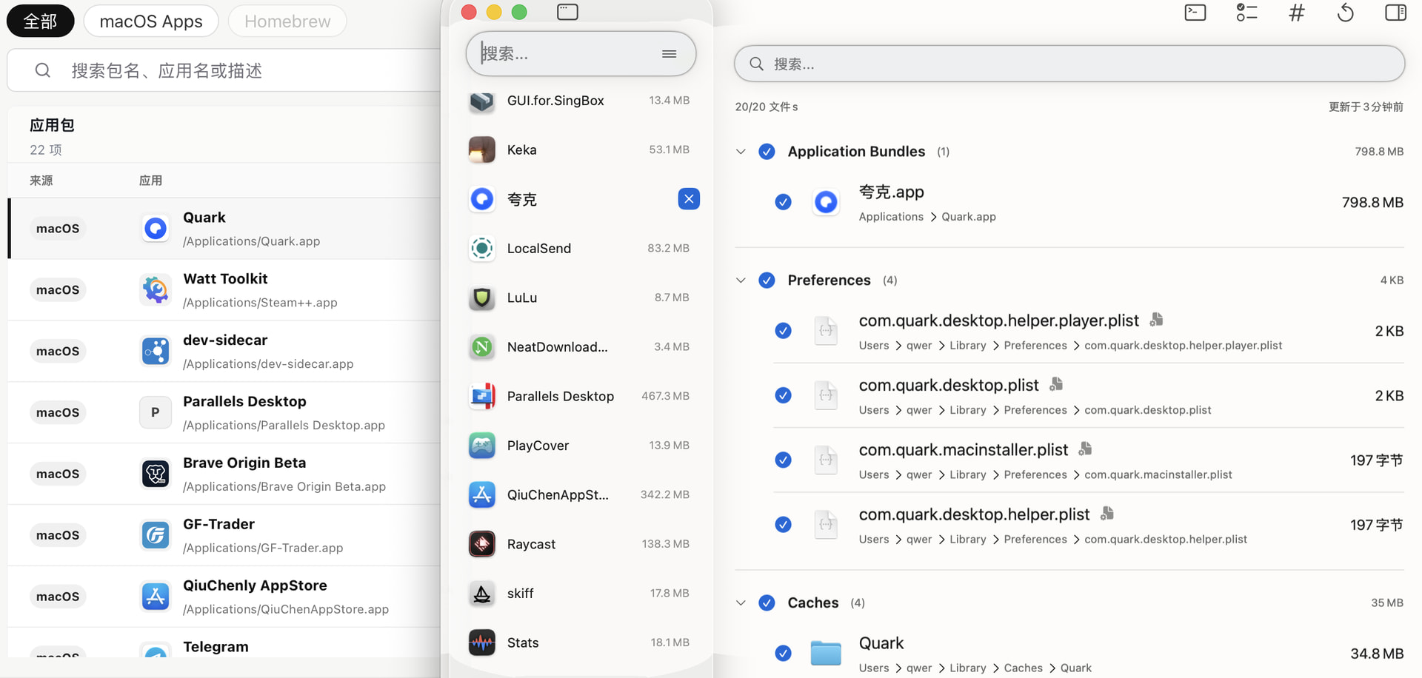Open the terminal icon in the top toolbar
The width and height of the screenshot is (1422, 678).
(1195, 13)
